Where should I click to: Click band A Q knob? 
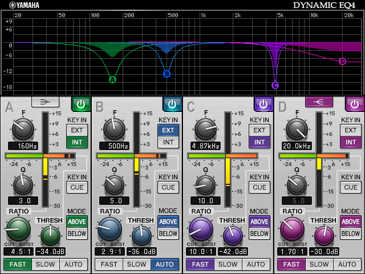coord(23,185)
